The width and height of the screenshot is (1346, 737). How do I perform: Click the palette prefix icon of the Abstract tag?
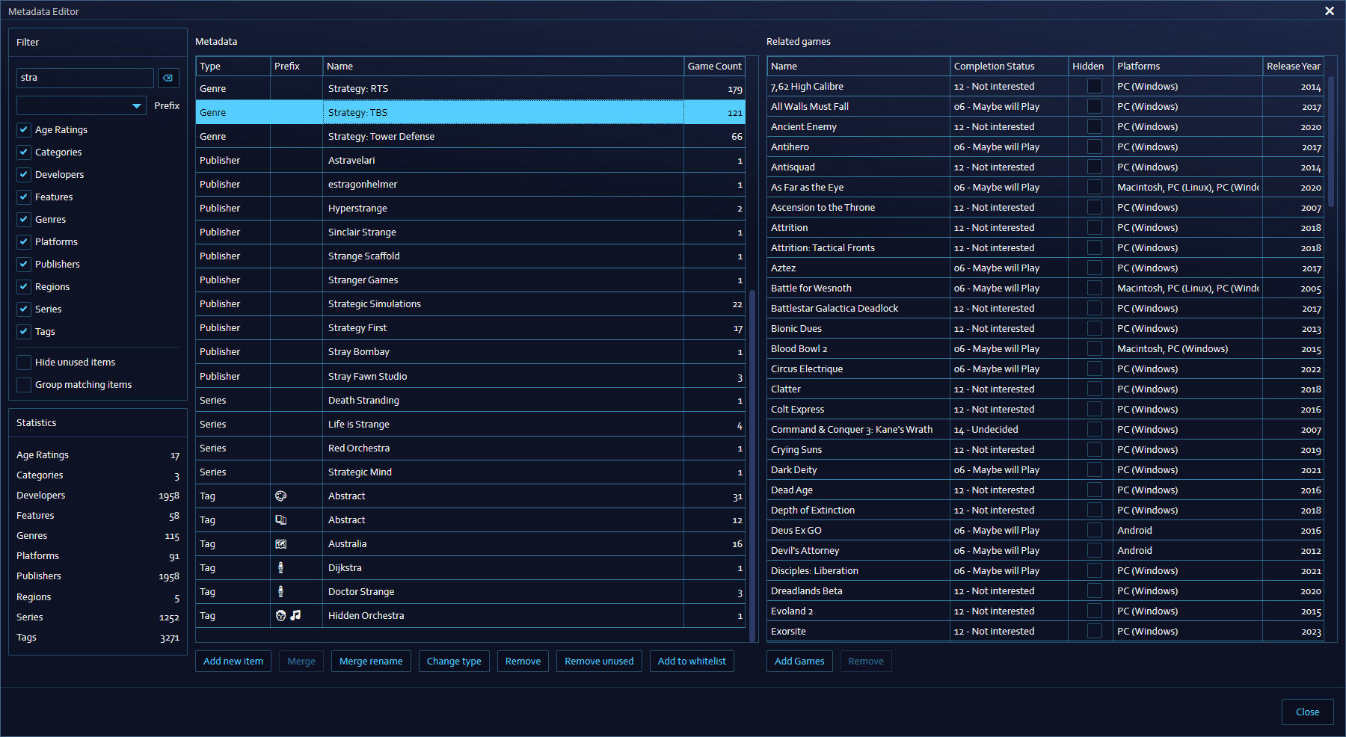click(281, 496)
